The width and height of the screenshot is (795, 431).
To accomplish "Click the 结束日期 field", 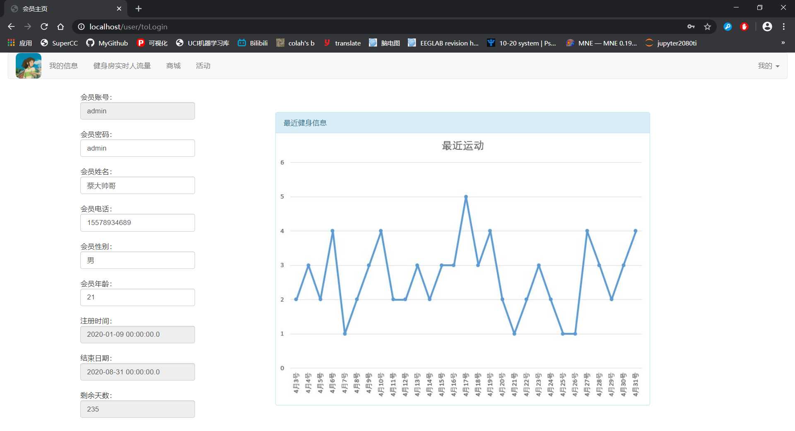I will 137,372.
